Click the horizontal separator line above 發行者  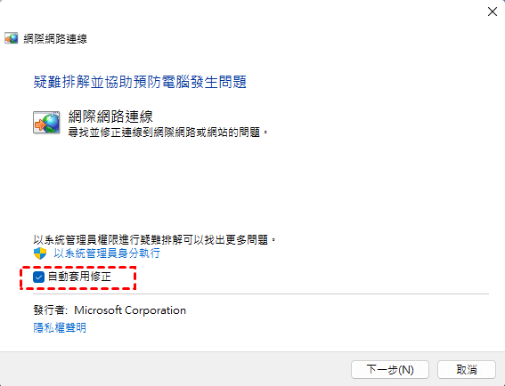coord(261,294)
